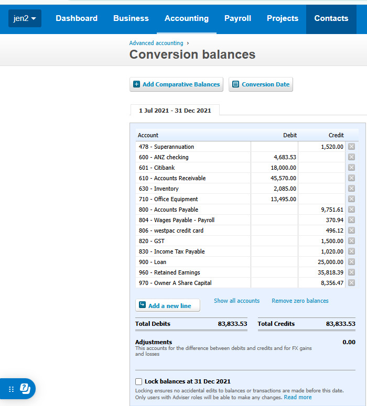Screen dimensions: 367x406
Task: Click the Conversion Date button
Action: point(261,84)
